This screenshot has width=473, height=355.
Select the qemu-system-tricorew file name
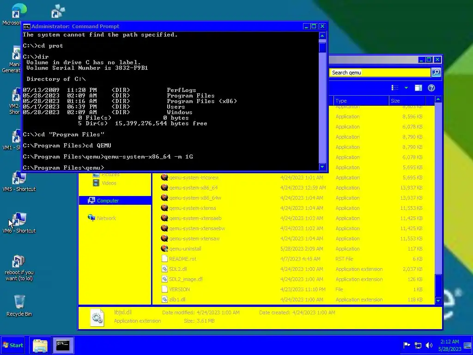click(194, 177)
